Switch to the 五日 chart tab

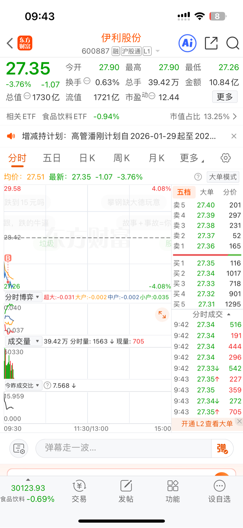click(x=52, y=158)
